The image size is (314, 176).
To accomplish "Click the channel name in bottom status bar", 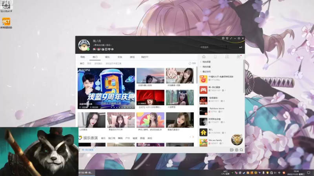I will (88, 150).
